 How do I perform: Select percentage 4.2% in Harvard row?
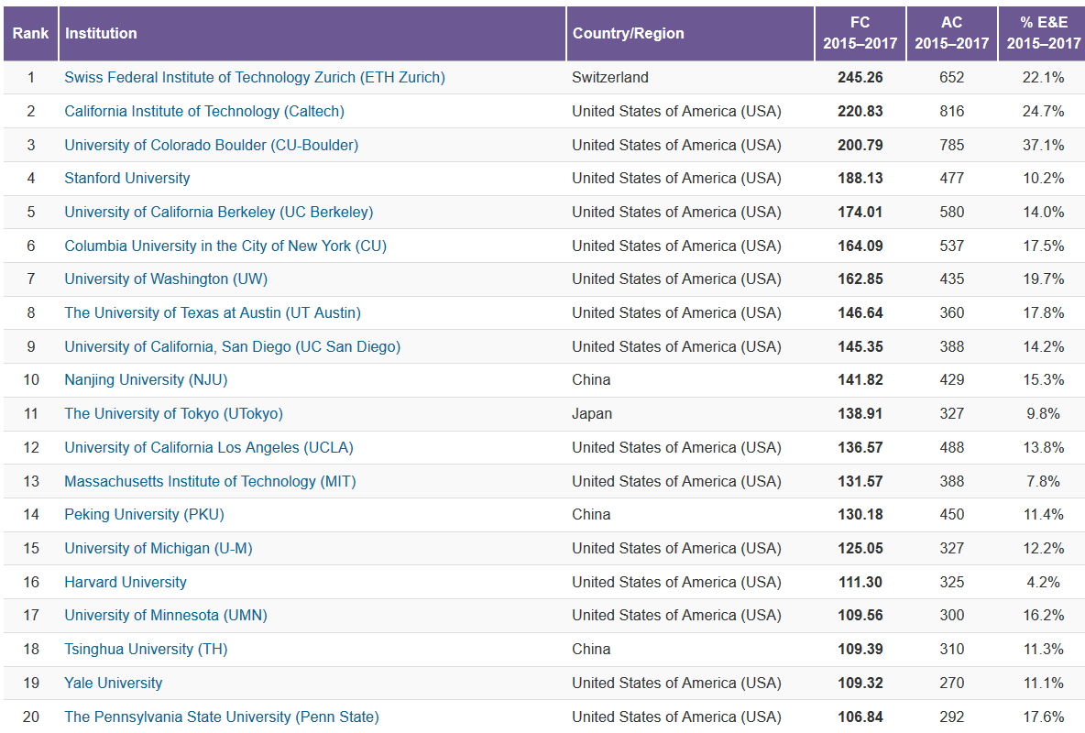(x=1044, y=583)
